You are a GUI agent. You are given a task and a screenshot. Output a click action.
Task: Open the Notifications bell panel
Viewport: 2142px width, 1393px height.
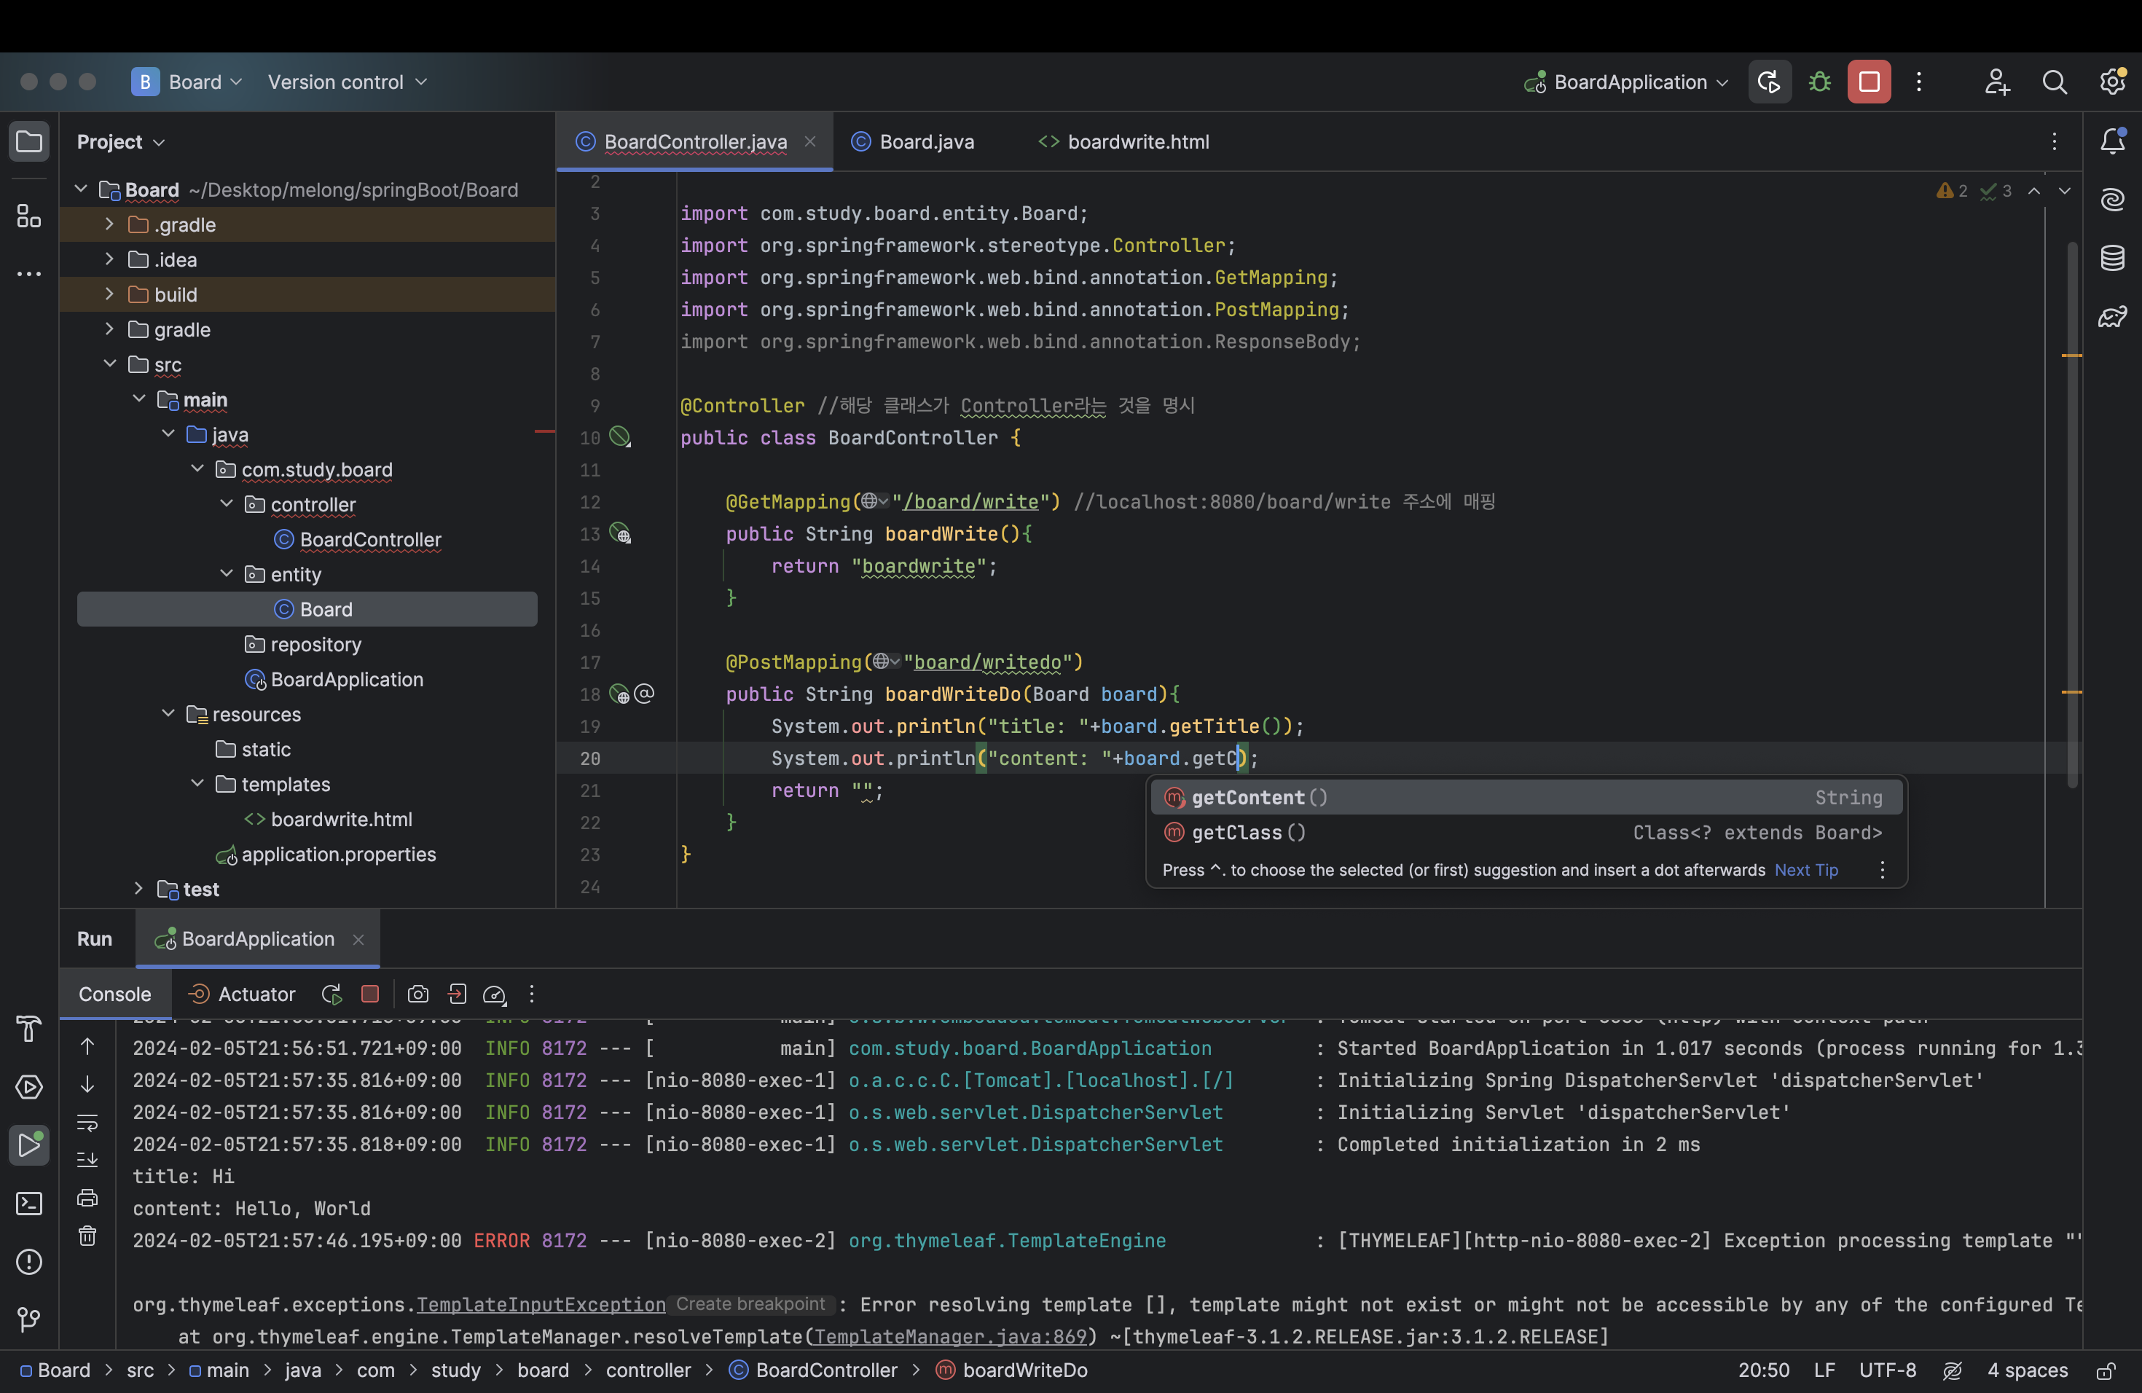2111,141
